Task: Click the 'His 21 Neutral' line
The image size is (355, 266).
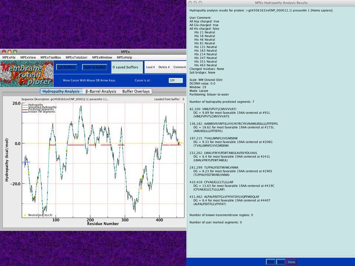Action: point(204,33)
